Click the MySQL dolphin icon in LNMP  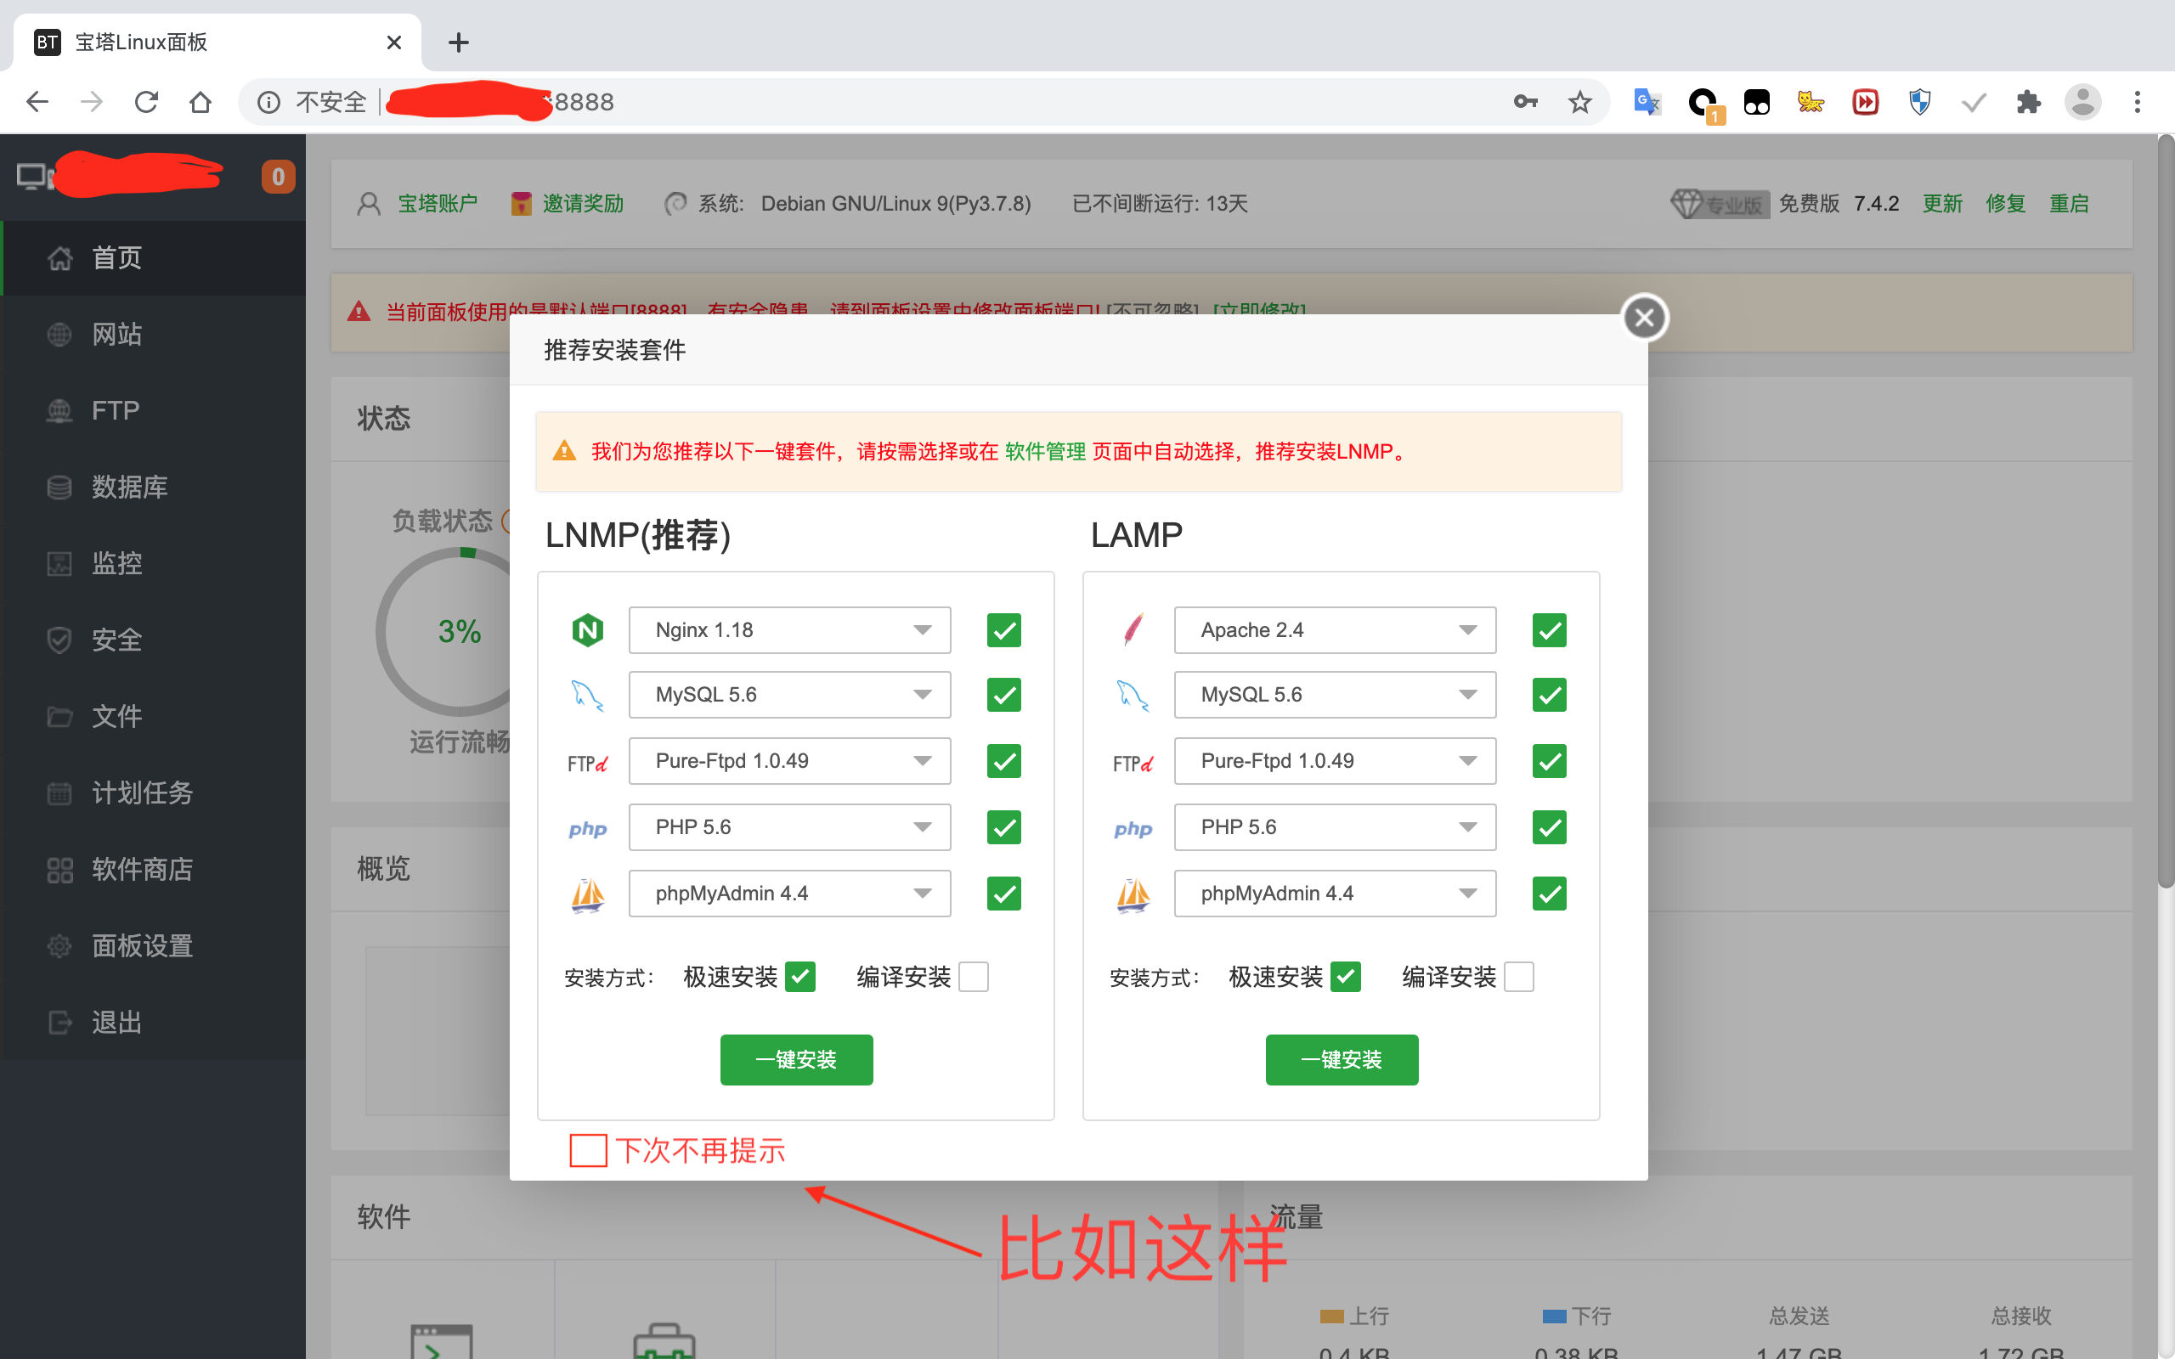(x=588, y=695)
